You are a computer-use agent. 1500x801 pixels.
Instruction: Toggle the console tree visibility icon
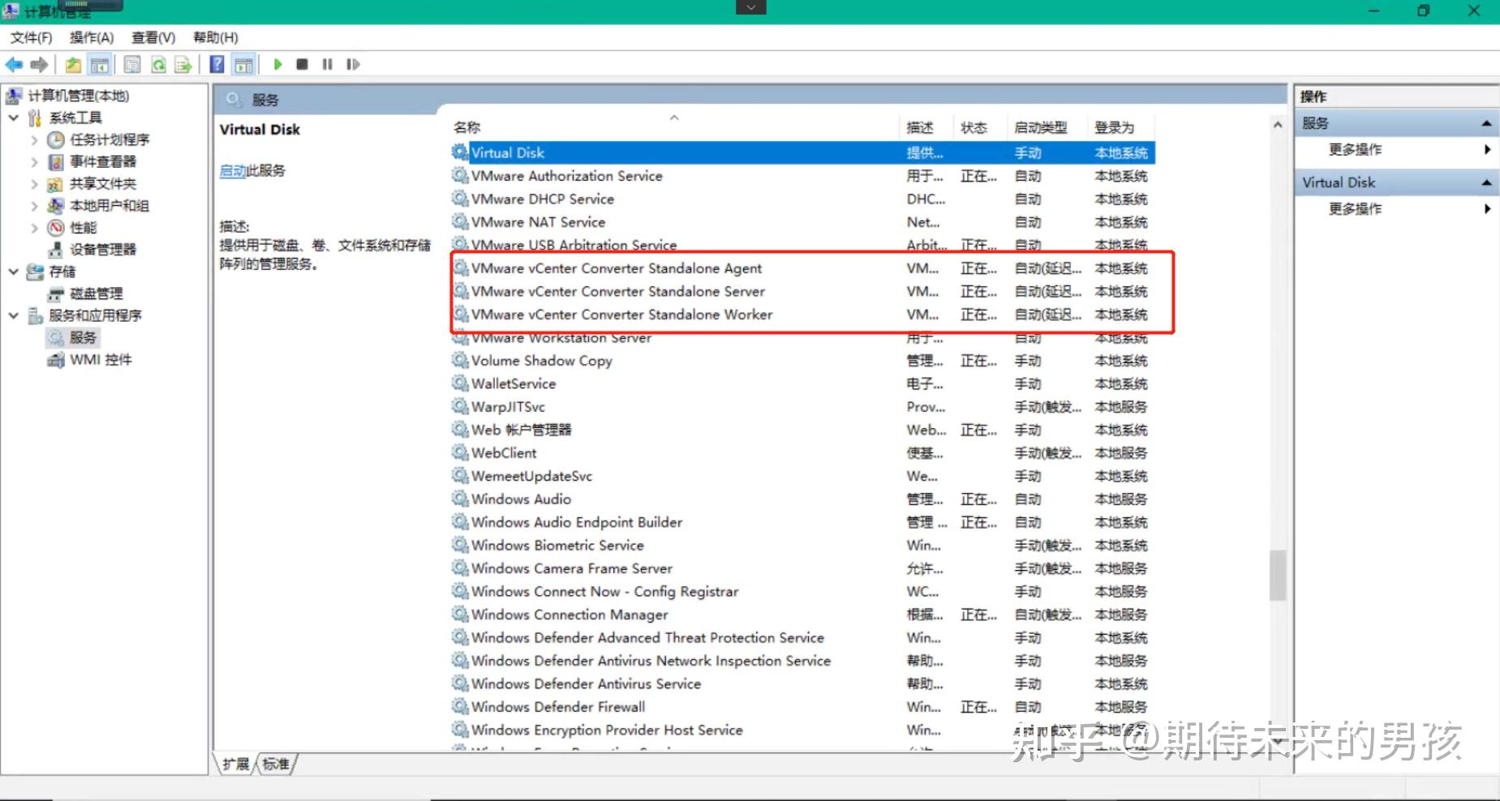(x=99, y=64)
